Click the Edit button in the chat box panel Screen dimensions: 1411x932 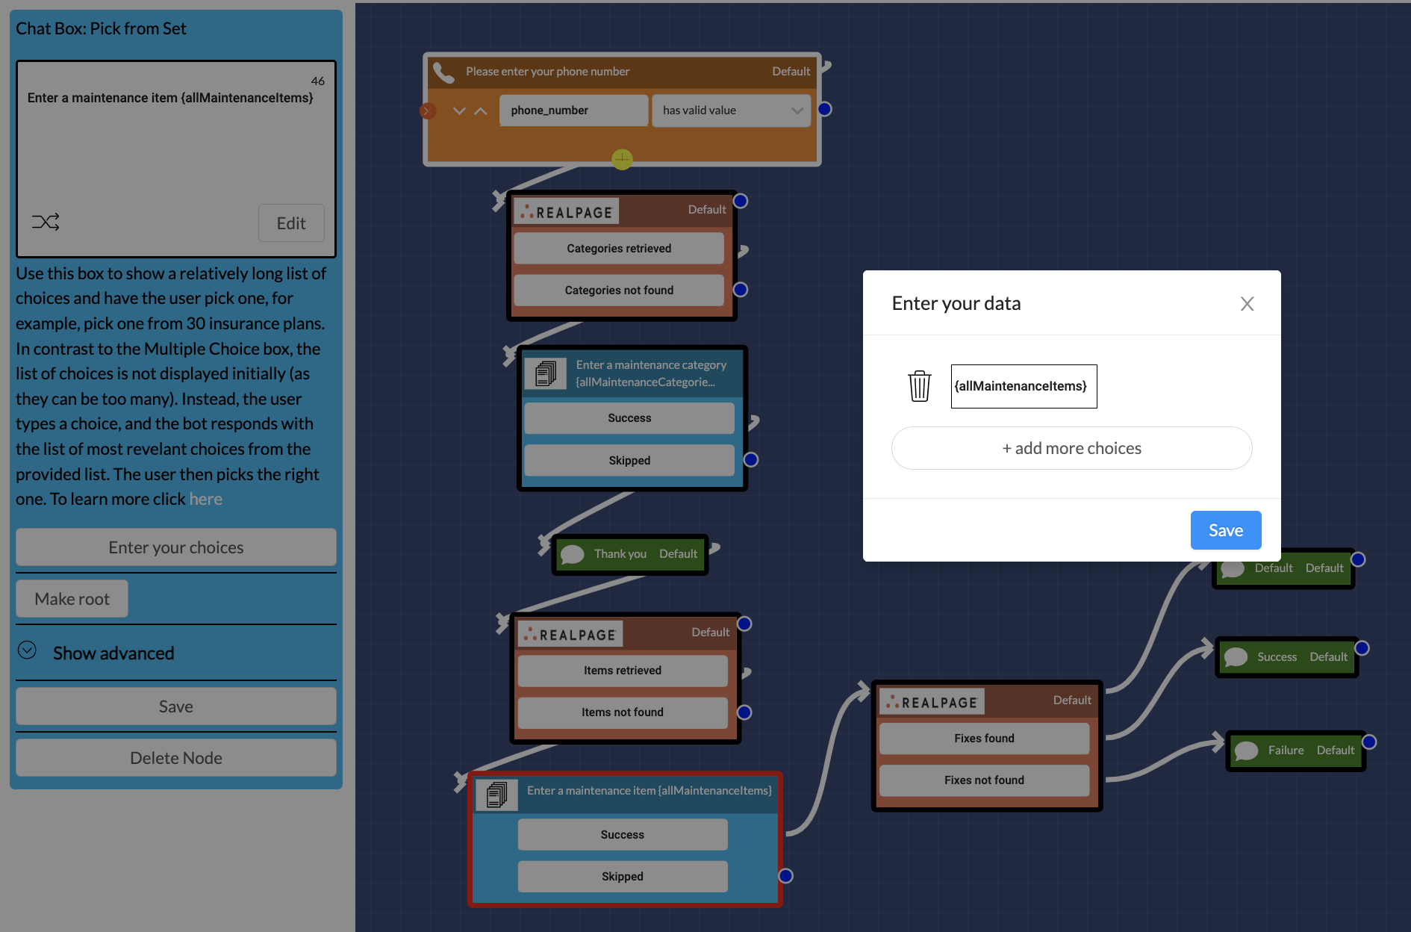[291, 223]
